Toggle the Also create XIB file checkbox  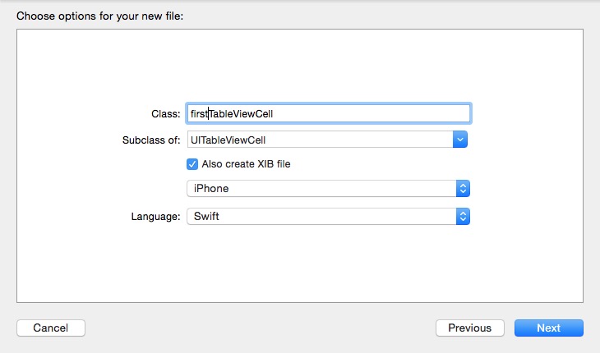pos(193,163)
